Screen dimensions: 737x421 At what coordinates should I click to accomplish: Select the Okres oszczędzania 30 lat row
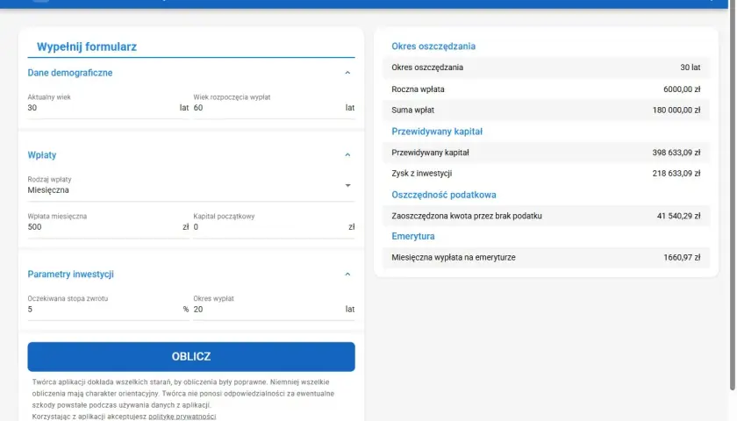(x=546, y=68)
